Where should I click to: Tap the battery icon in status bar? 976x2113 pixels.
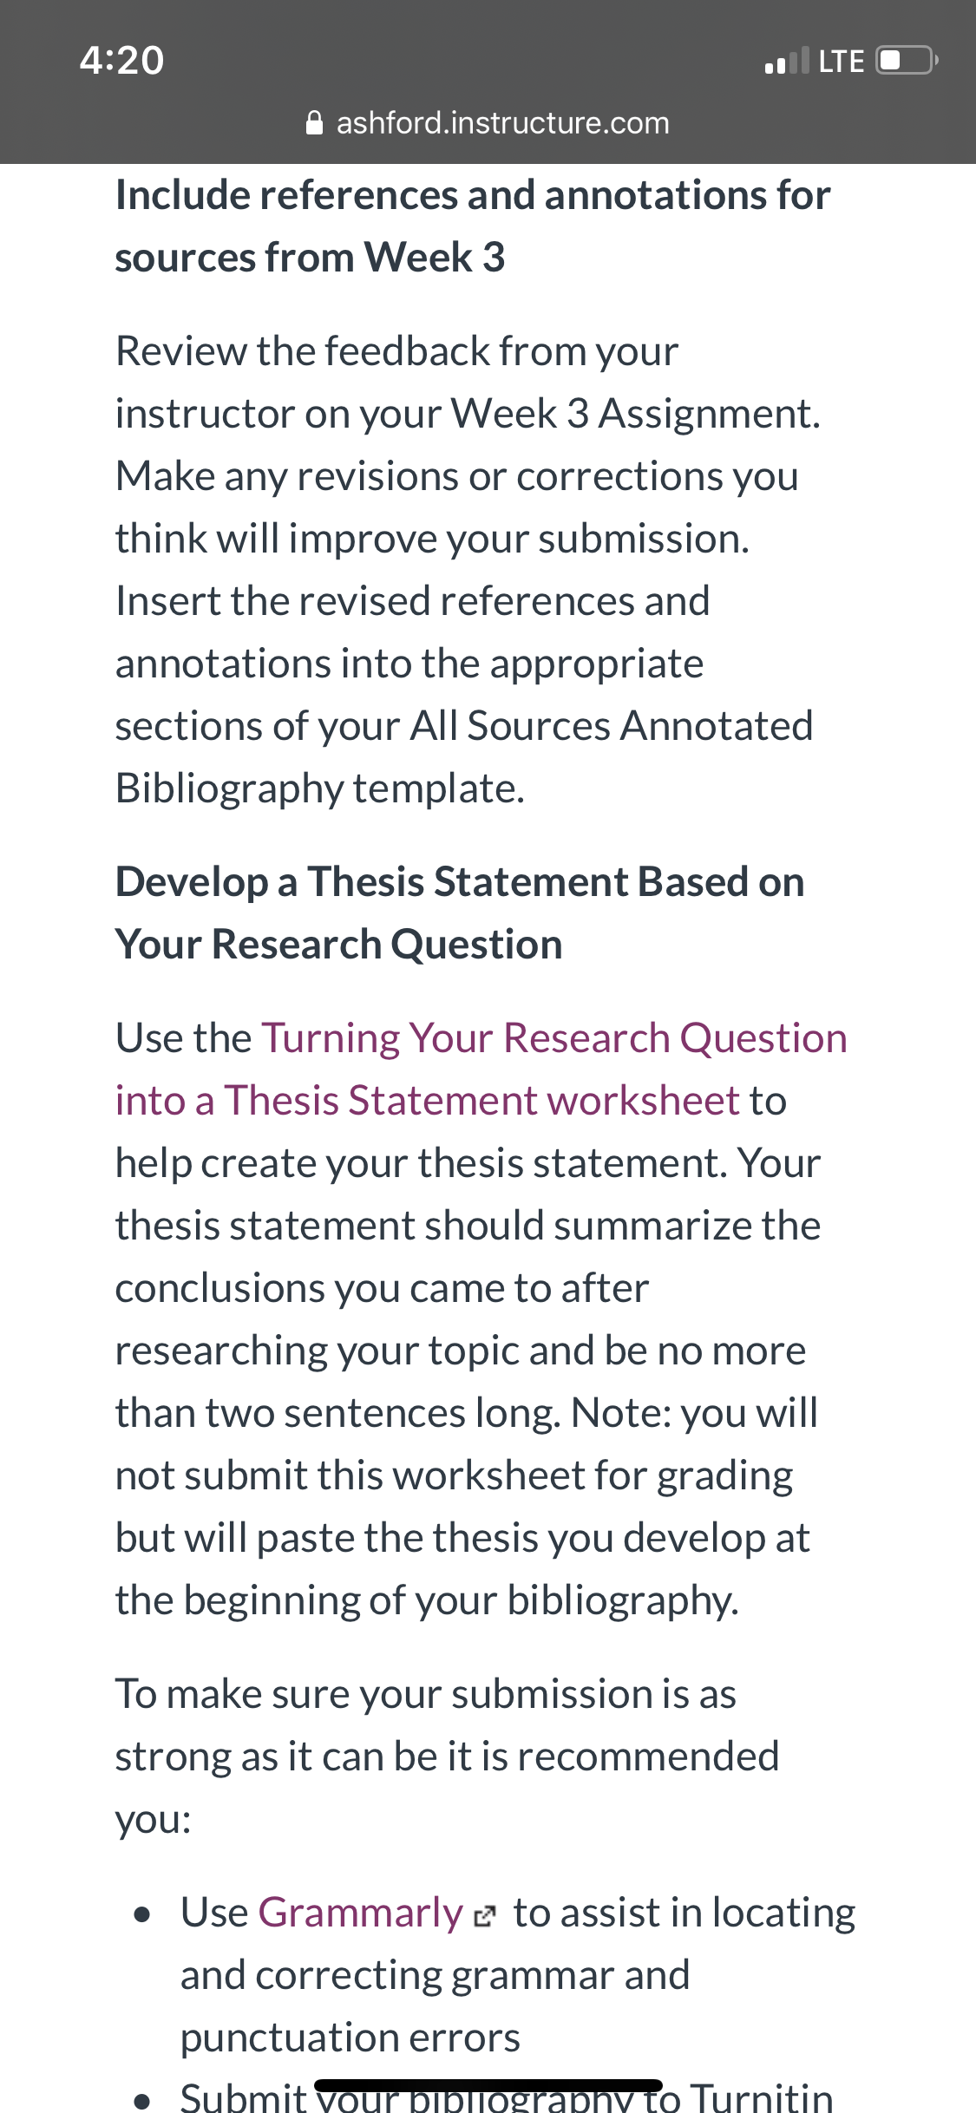point(907,61)
